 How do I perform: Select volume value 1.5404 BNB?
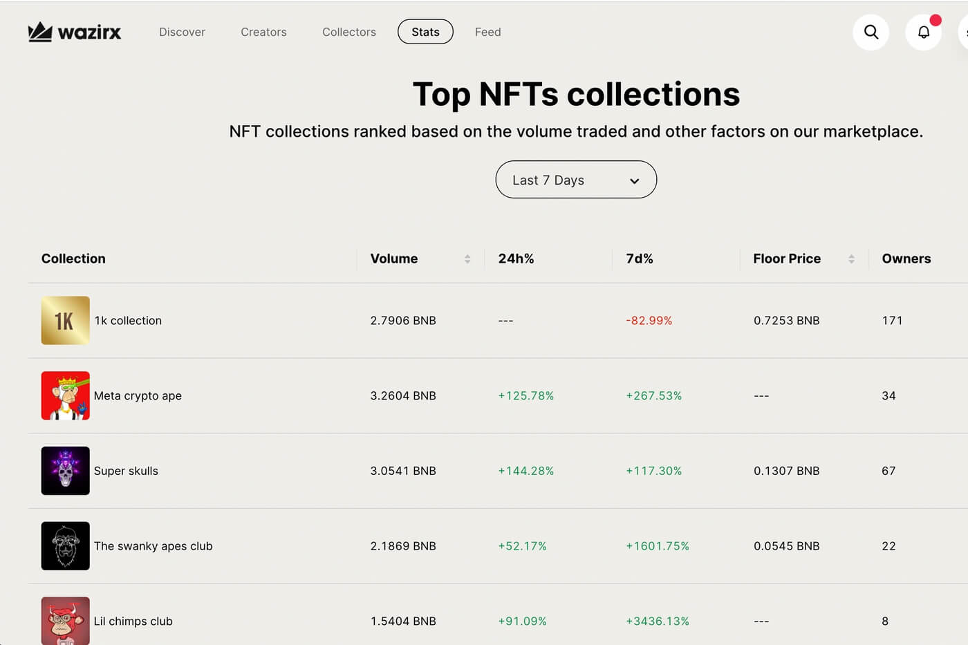click(403, 621)
